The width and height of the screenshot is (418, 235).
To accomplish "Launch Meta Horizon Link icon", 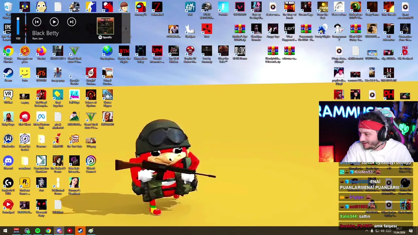I will click(x=41, y=120).
